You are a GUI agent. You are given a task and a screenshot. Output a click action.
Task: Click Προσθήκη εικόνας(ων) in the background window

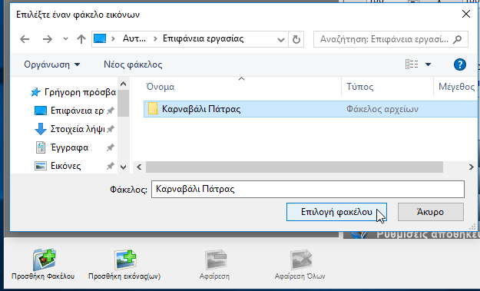point(124,264)
